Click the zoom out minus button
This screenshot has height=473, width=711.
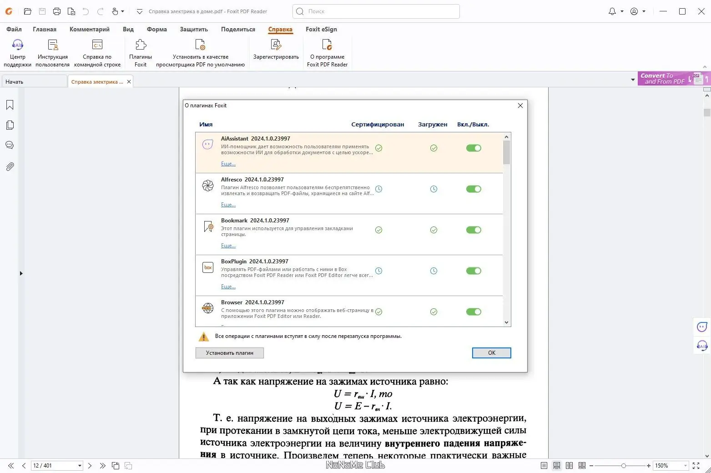[591, 466]
